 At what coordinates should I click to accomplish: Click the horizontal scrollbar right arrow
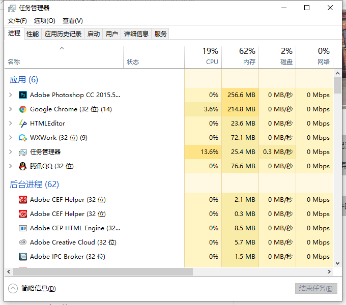(329, 272)
